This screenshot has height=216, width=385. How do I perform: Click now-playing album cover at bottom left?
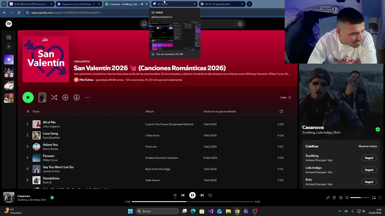(x=9, y=198)
